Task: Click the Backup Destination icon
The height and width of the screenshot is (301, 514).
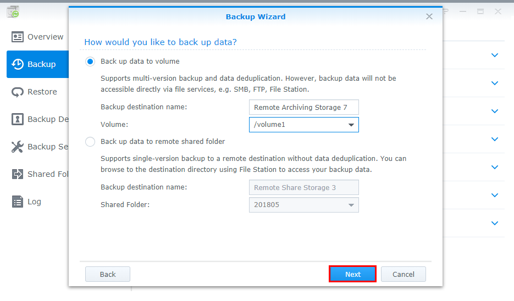Action: 18,119
